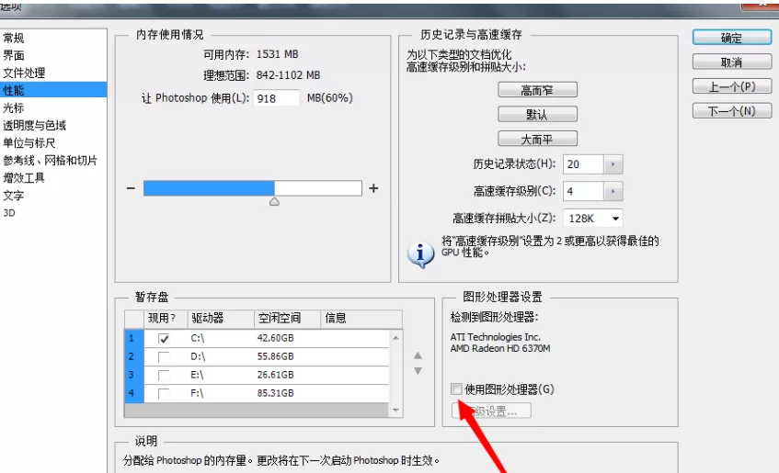This screenshot has height=473, width=779.
Task: Select scratch disk row number 3
Action: (x=133, y=375)
